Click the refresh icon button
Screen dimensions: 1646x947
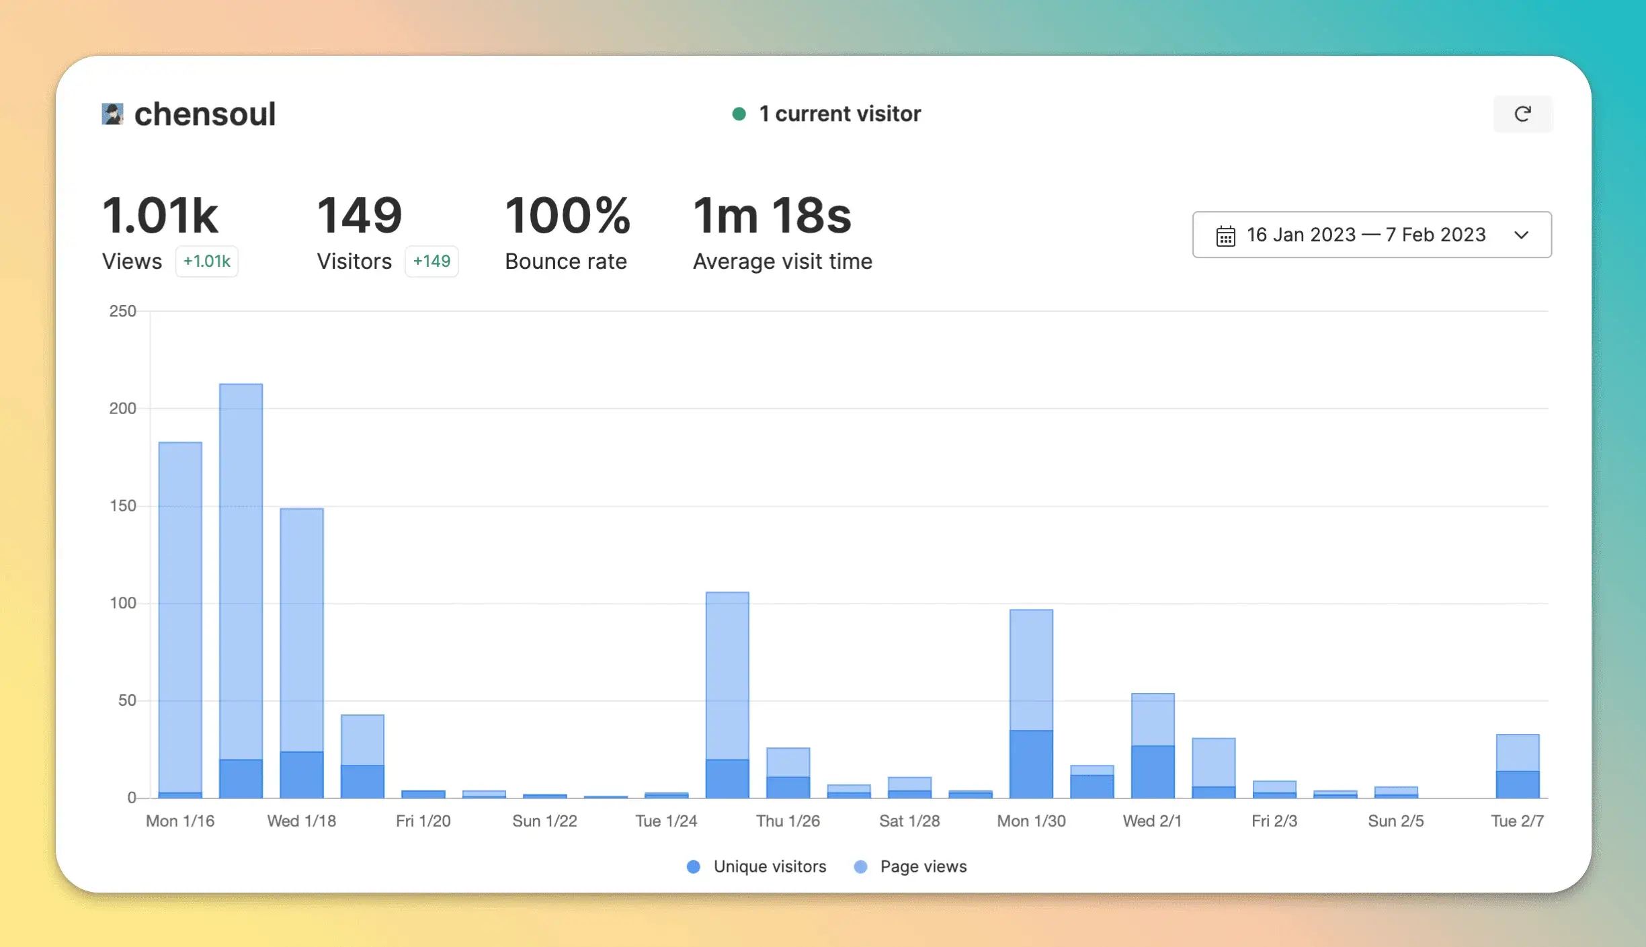tap(1522, 114)
